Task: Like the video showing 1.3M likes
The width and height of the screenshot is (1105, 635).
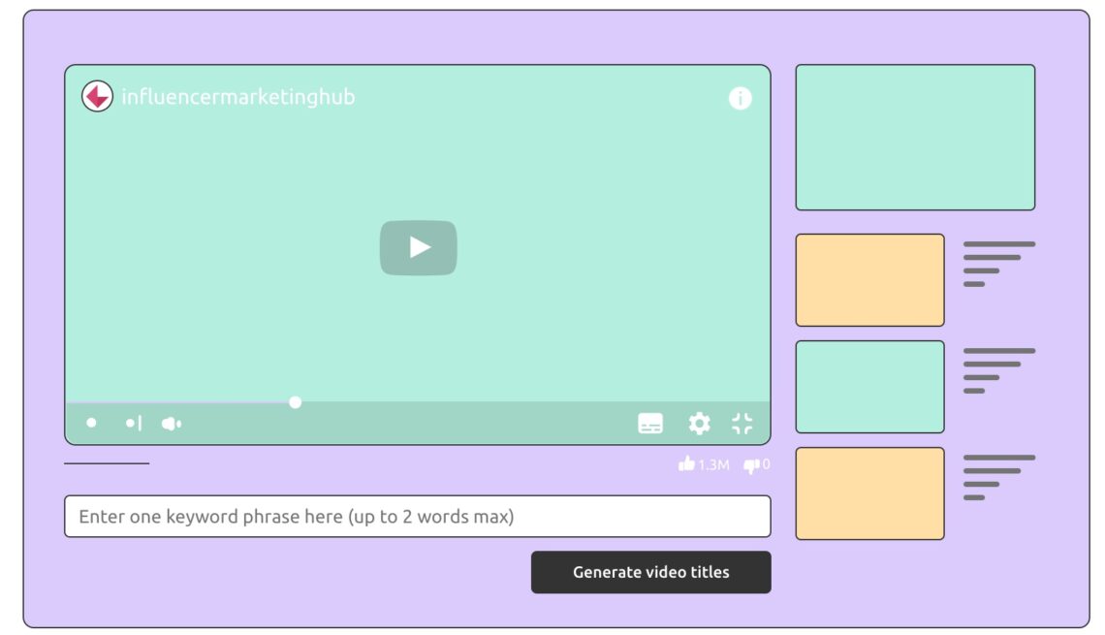Action: tap(688, 464)
